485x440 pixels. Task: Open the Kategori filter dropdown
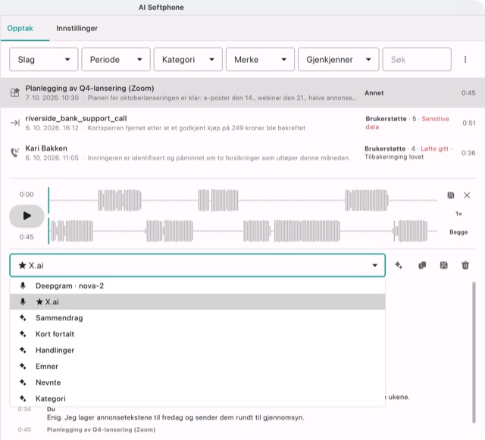pos(188,59)
